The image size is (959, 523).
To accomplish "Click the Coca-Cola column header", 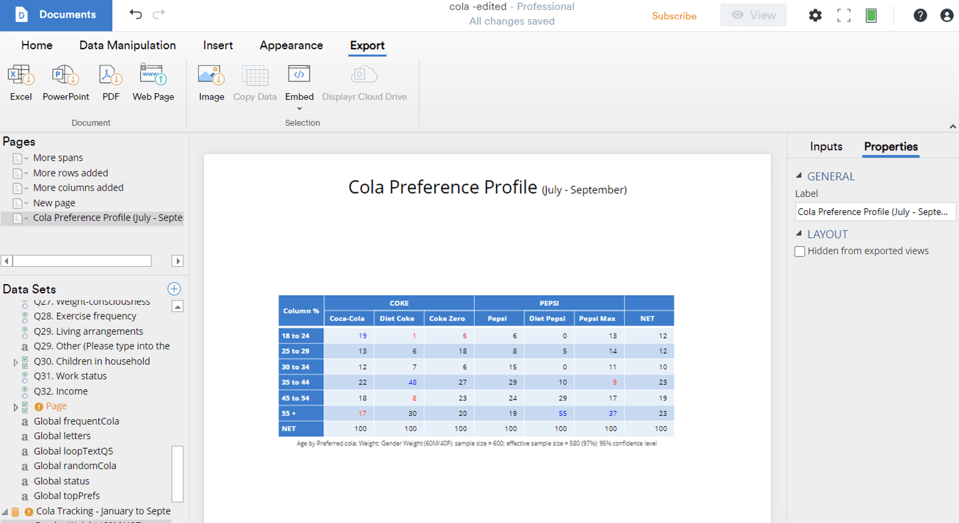I will (347, 319).
